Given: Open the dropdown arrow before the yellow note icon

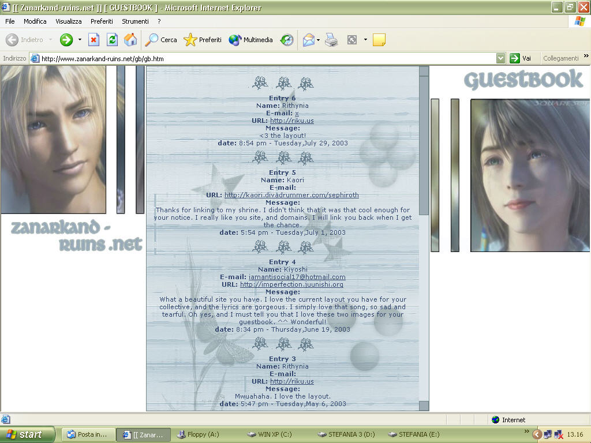Looking at the screenshot, I should click(365, 40).
